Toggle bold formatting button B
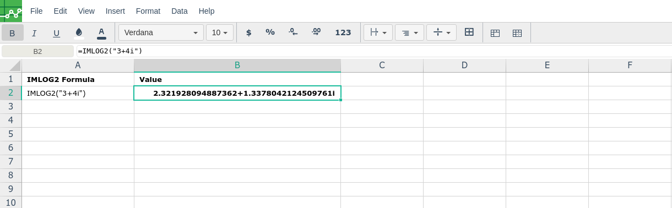The width and height of the screenshot is (672, 208). coord(13,32)
